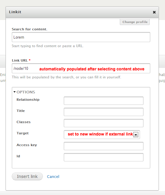The width and height of the screenshot is (165, 195).
Task: Cancel the dialog via the Cancel link
Action: pos(53,177)
